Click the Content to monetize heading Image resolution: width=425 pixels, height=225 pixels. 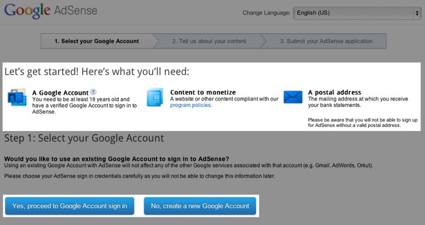[x=203, y=92]
